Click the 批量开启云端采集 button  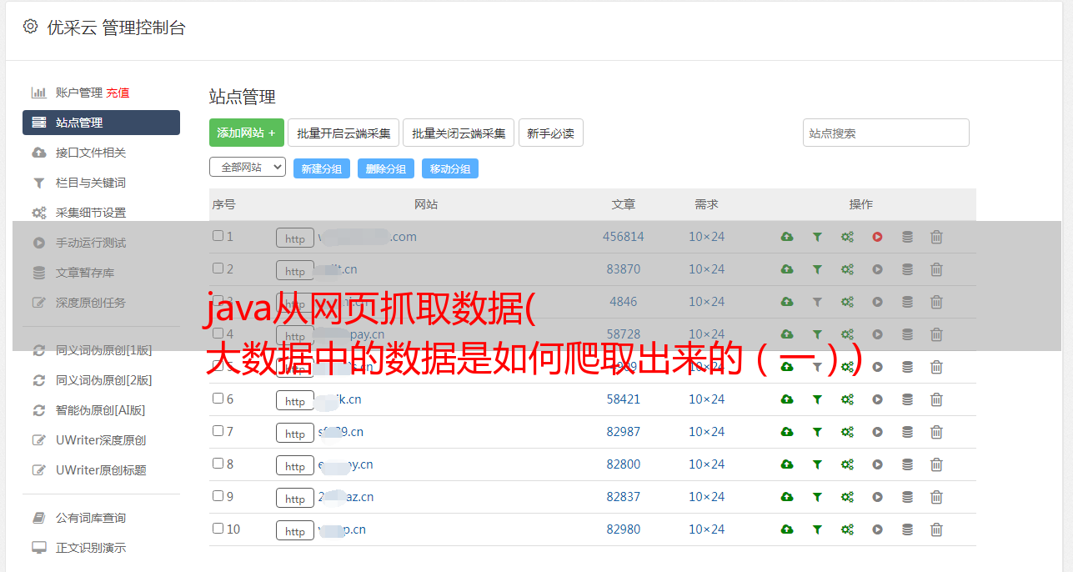click(343, 133)
